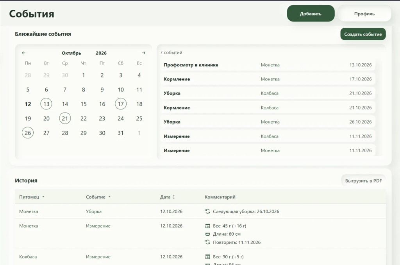Click the repeat icon next to Следующая уборка
Image resolution: width=400 pixels, height=265 pixels.
(208, 211)
